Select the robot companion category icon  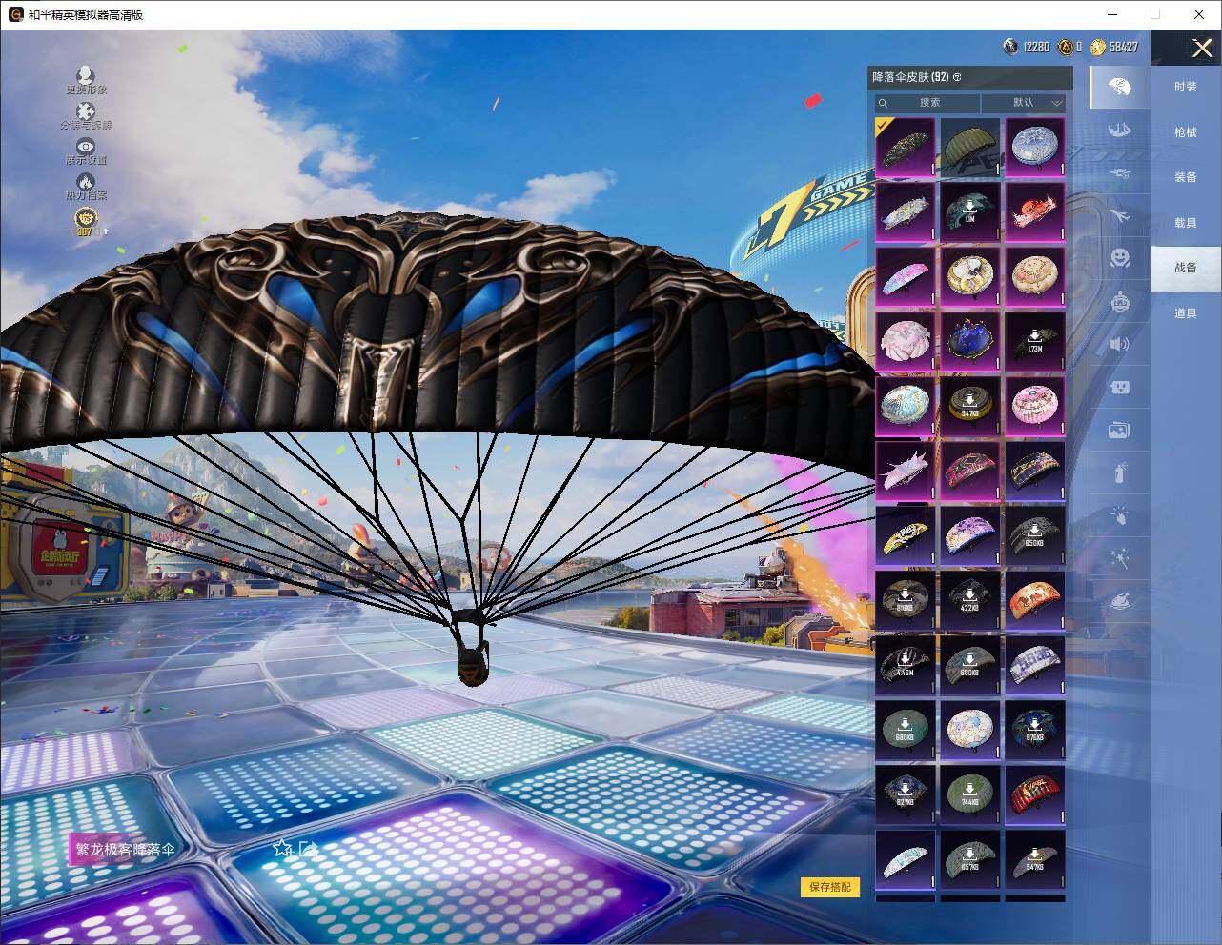point(1119,302)
